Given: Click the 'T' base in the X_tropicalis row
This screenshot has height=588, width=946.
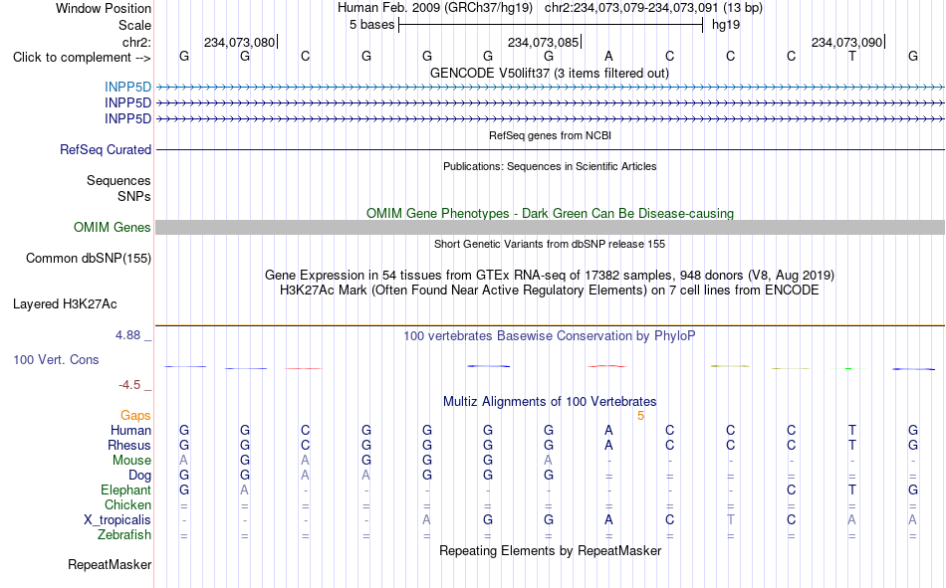Looking at the screenshot, I should tap(731, 520).
